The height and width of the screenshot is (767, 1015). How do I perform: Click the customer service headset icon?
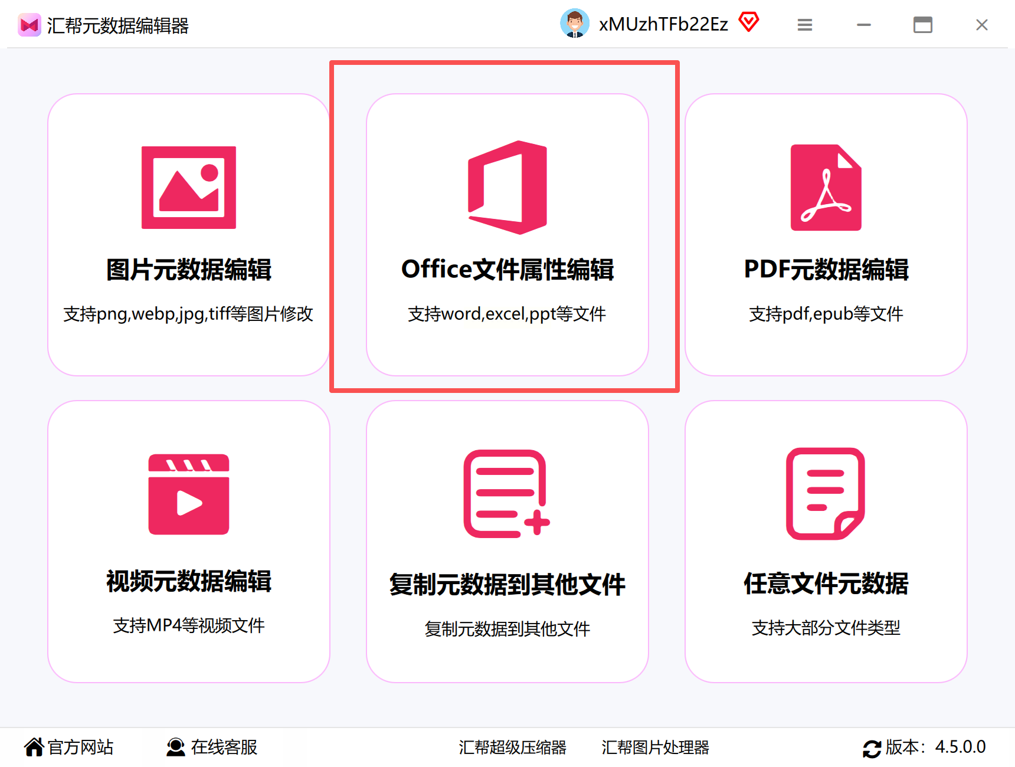pyautogui.click(x=176, y=747)
